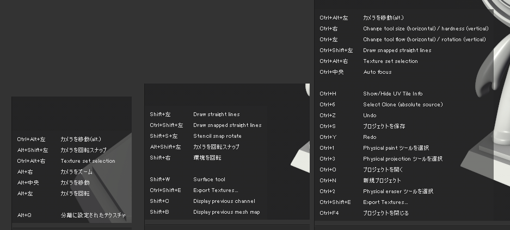Viewport: 510px width, 230px height.
Task: Click the Auto focus shortcut entry
Action: 377,72
